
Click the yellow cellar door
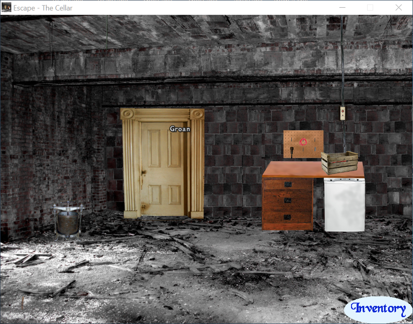pos(162,169)
